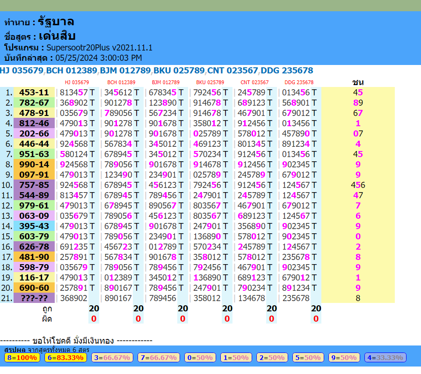This screenshot has width=421, height=374.
Task: Click the ชน value 8 in row 21
Action: pos(358,298)
